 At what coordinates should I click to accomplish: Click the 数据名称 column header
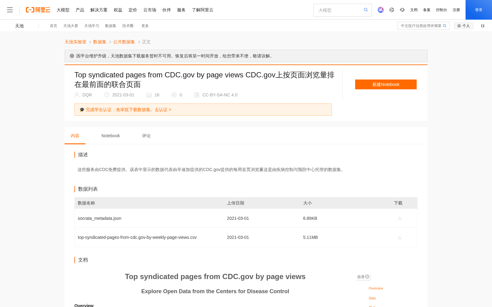point(86,203)
